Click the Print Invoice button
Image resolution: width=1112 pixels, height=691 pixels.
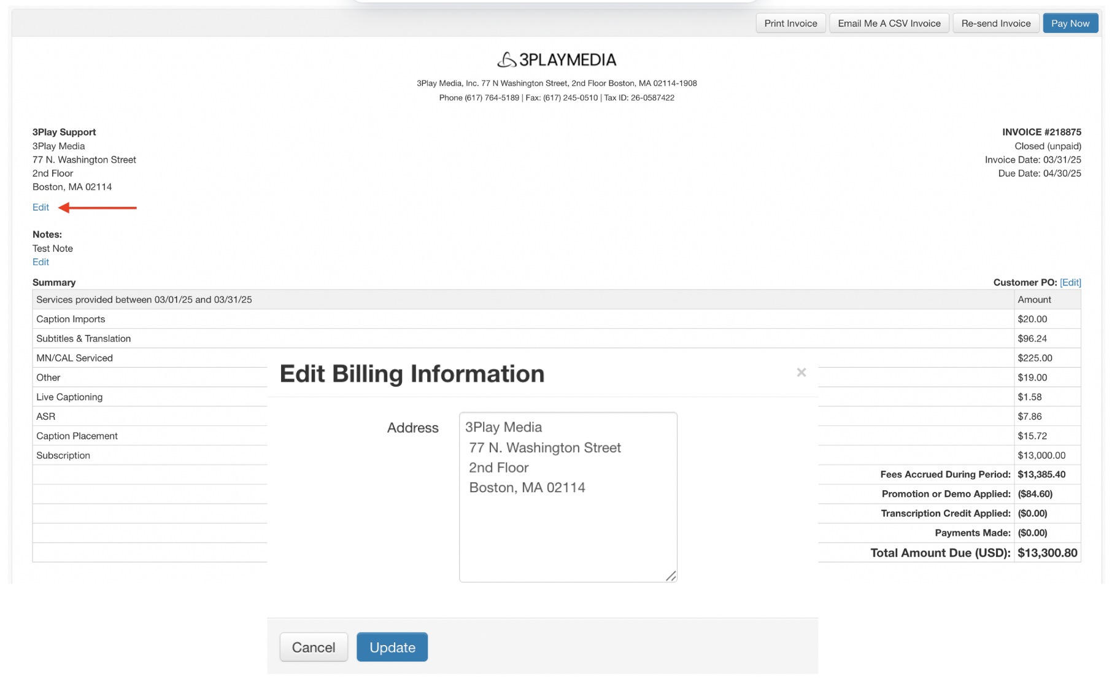[790, 23]
